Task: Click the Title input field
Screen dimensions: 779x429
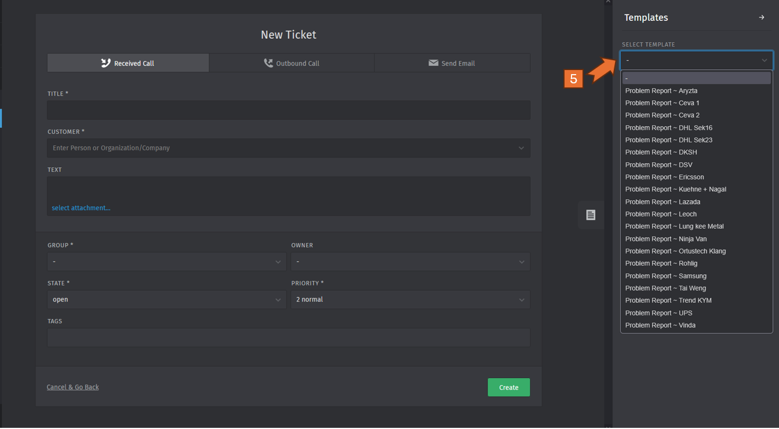Action: (x=288, y=110)
